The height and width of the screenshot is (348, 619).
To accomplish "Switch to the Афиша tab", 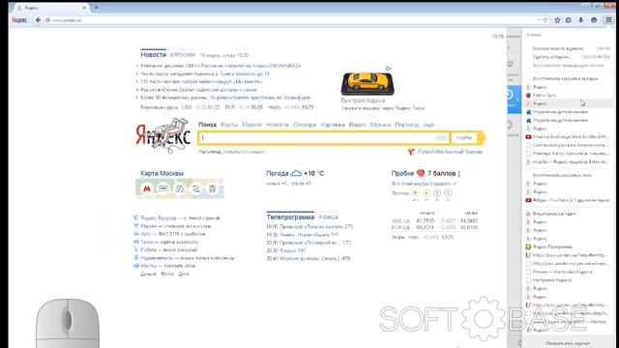I will tap(328, 217).
